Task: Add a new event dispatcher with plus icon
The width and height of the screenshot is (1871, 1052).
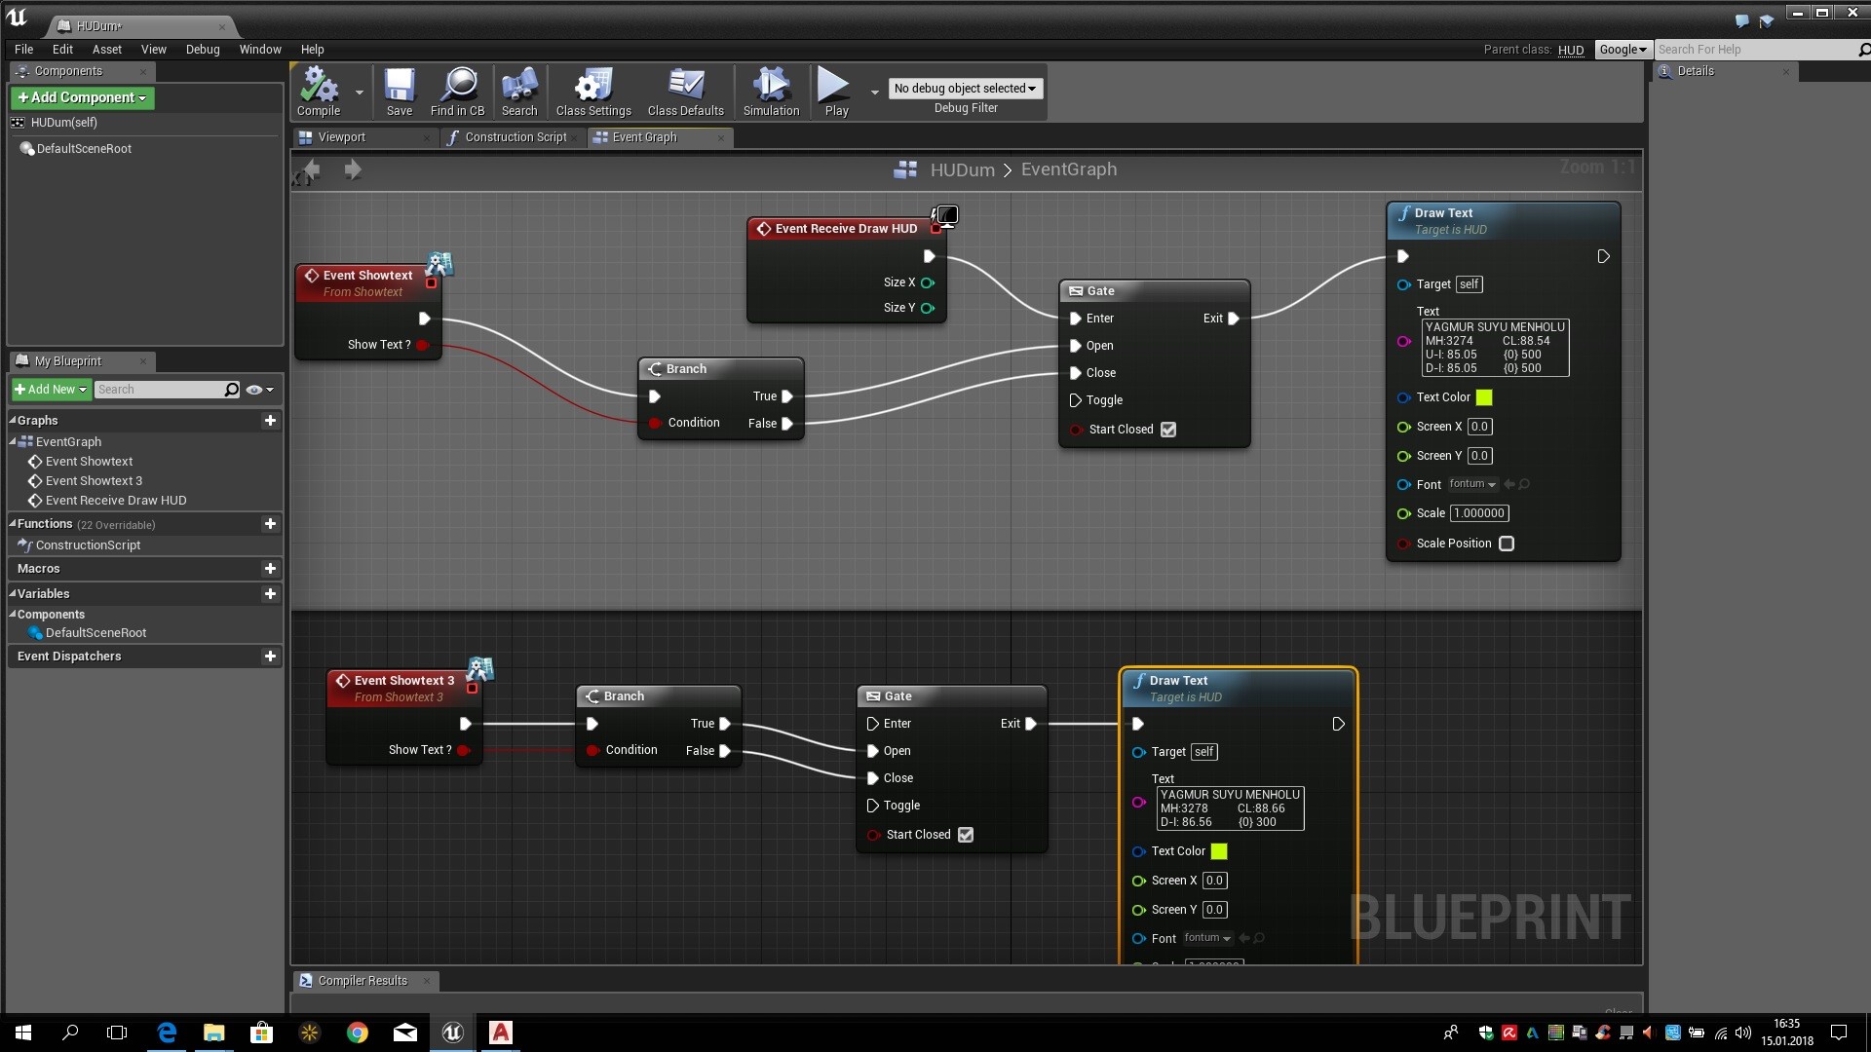Action: (270, 657)
